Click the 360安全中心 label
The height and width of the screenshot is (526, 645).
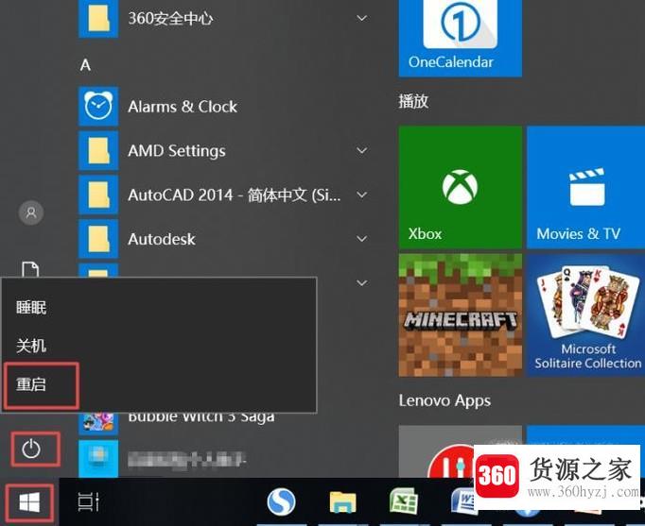[171, 19]
